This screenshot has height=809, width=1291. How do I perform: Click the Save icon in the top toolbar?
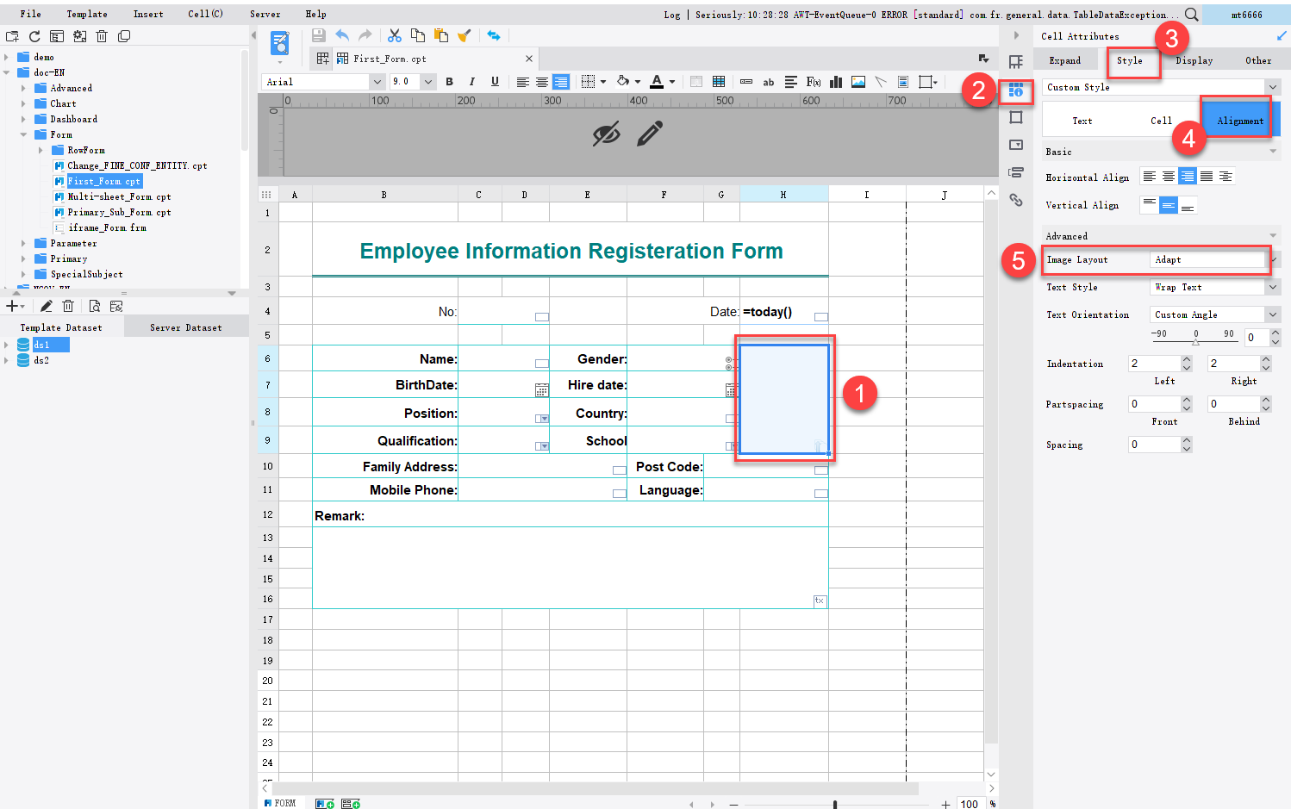point(318,35)
